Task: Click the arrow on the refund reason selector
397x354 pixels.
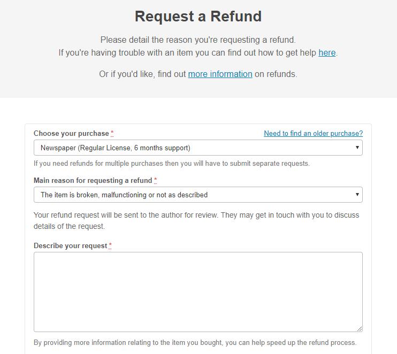Action: tap(357, 195)
